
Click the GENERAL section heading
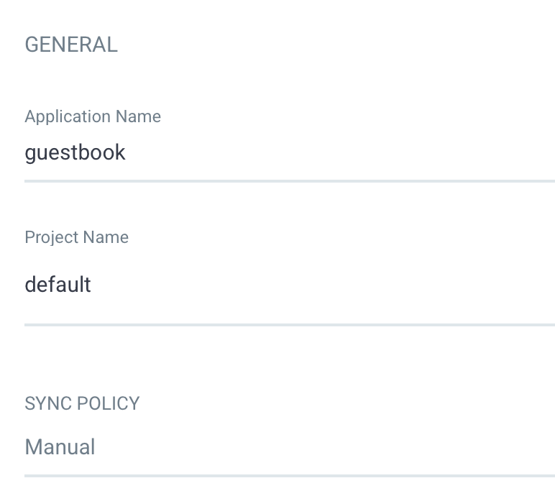click(x=71, y=45)
